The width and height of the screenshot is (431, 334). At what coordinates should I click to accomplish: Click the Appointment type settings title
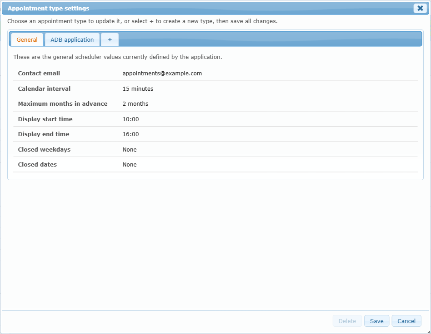[48, 9]
